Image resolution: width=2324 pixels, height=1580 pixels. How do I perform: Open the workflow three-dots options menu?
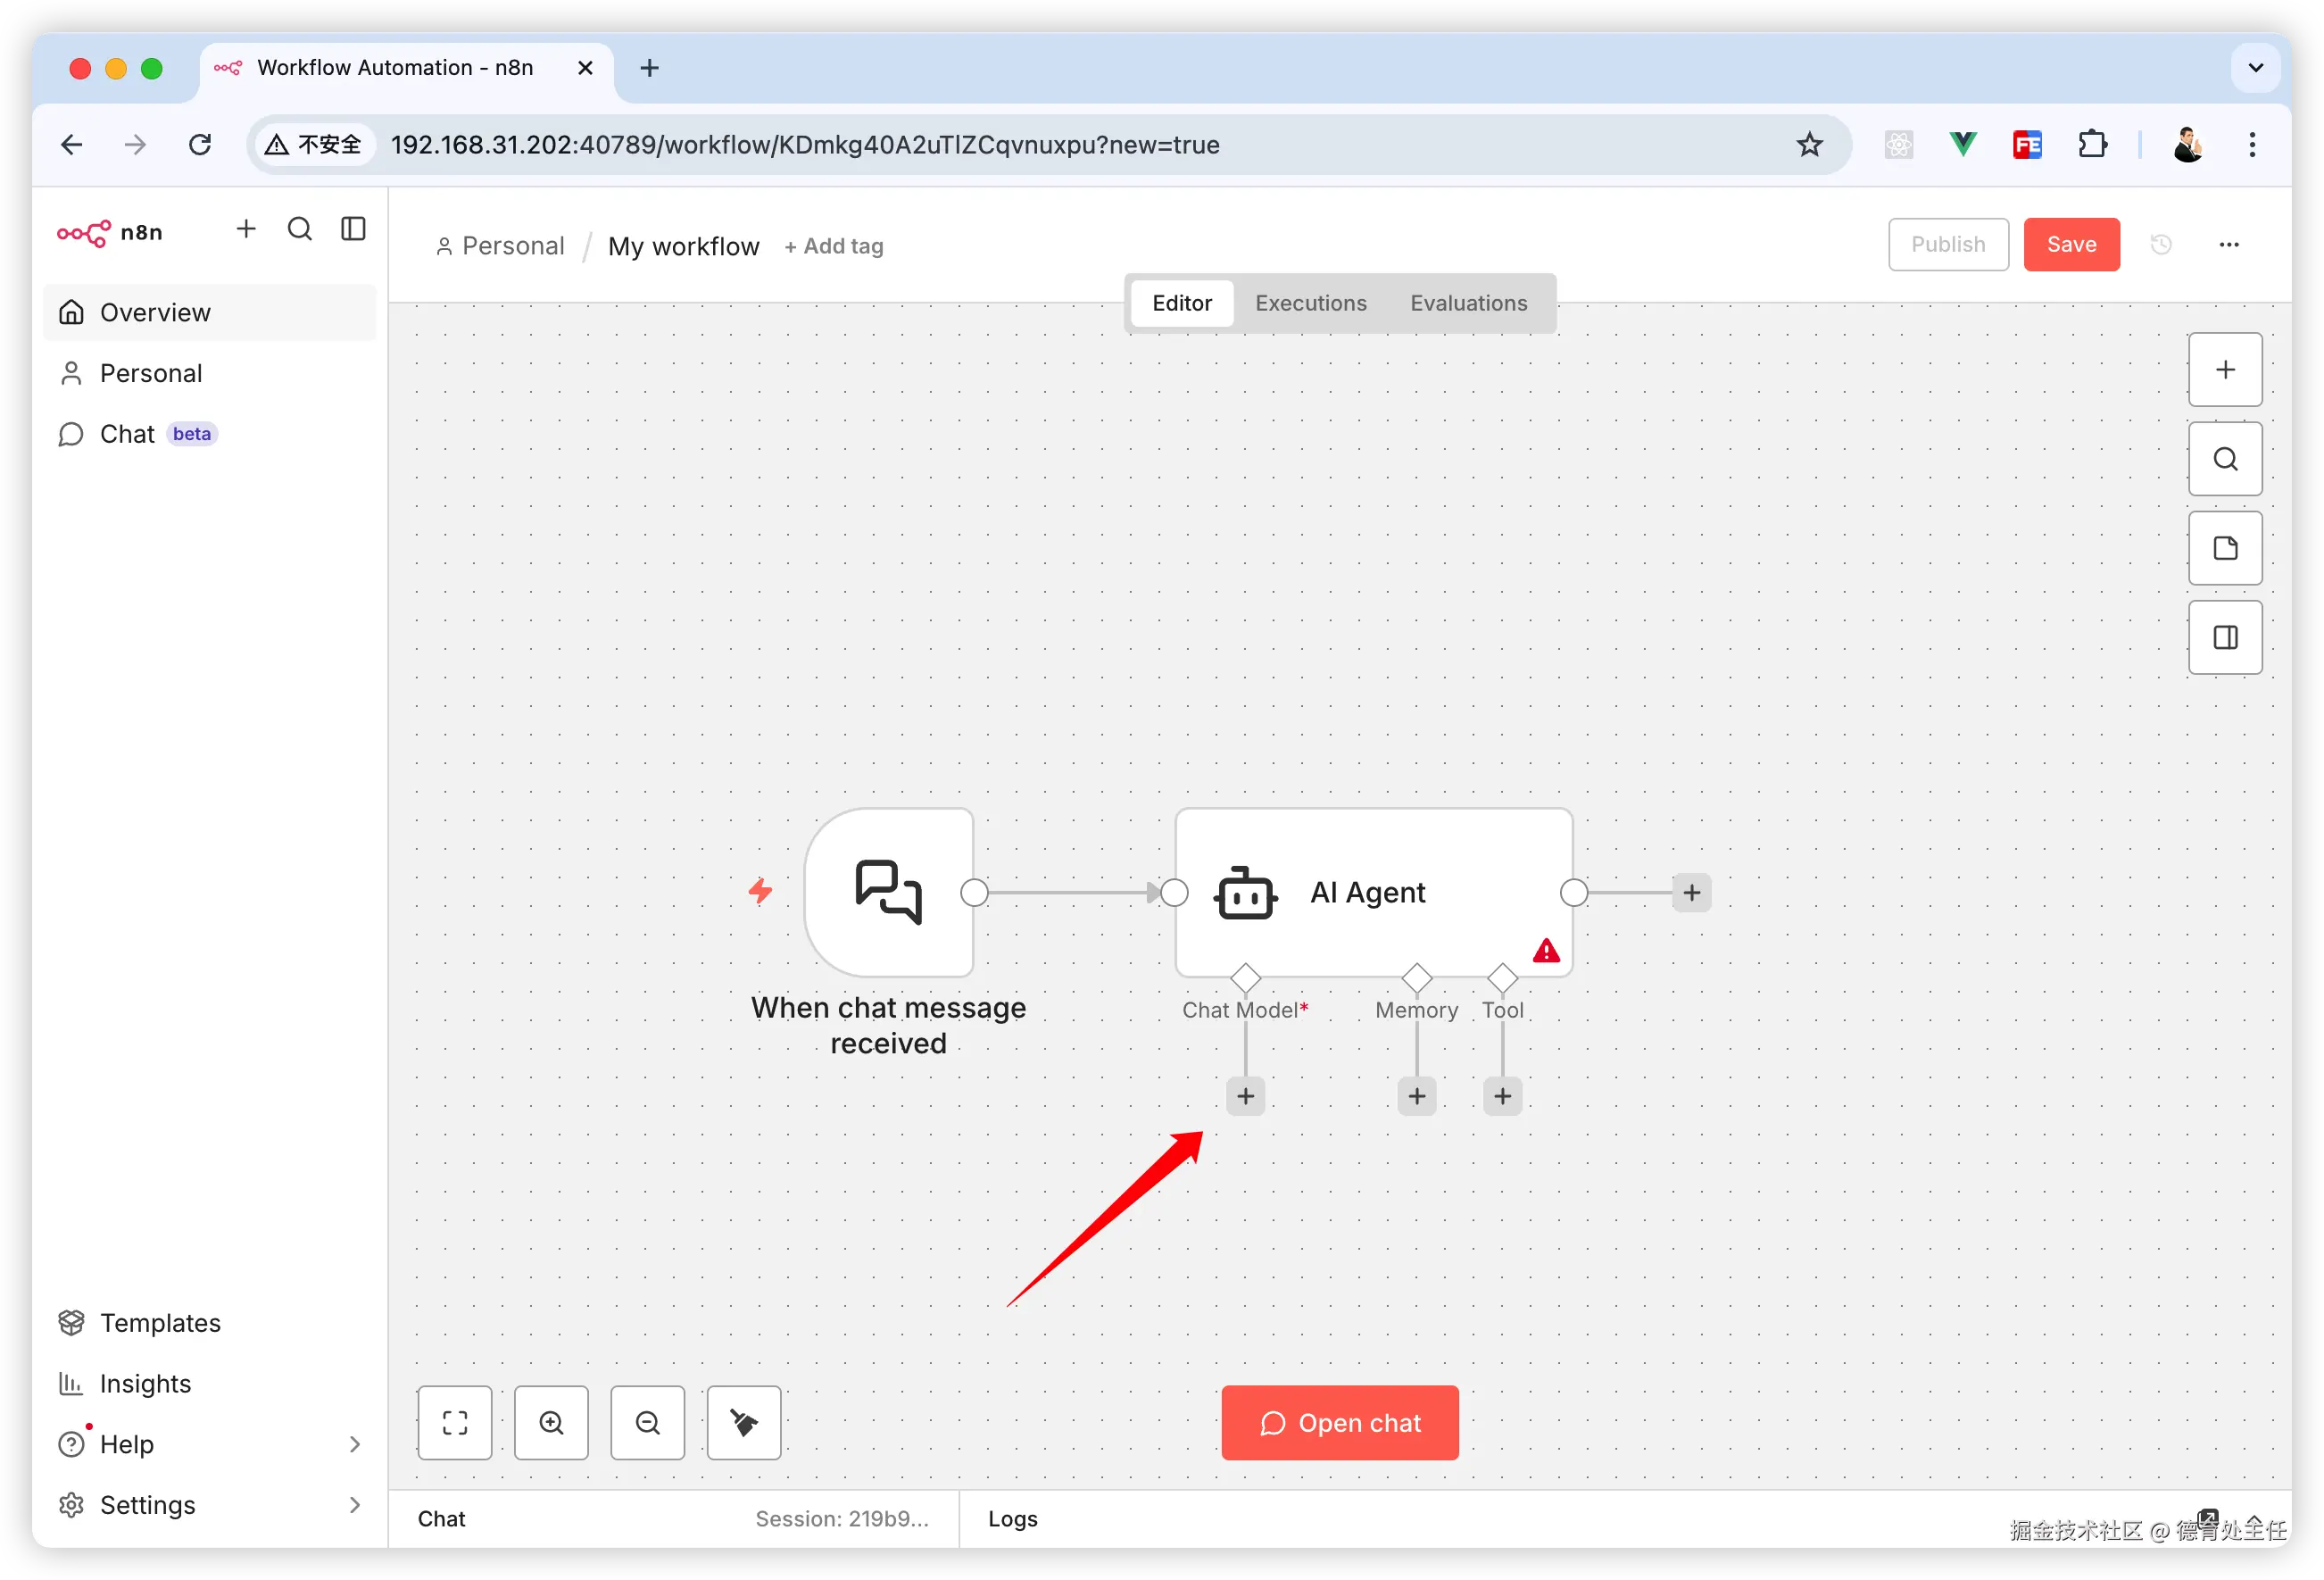pos(2229,244)
